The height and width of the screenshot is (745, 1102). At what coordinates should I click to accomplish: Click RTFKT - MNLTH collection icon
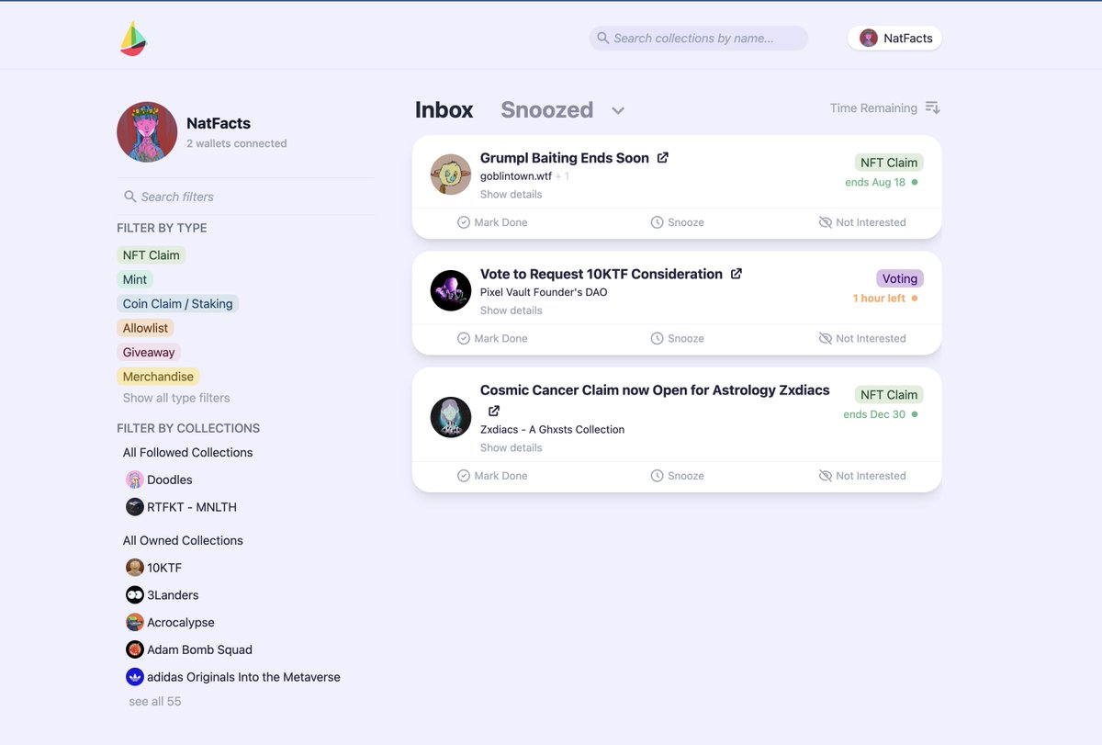pos(135,506)
